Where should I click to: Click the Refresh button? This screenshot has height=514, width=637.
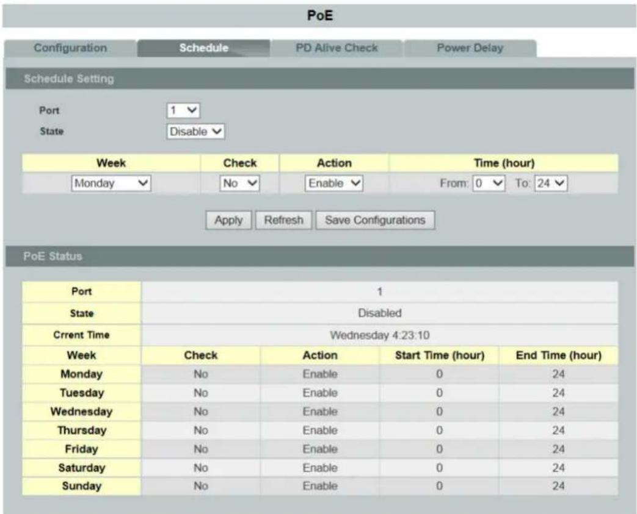click(283, 220)
